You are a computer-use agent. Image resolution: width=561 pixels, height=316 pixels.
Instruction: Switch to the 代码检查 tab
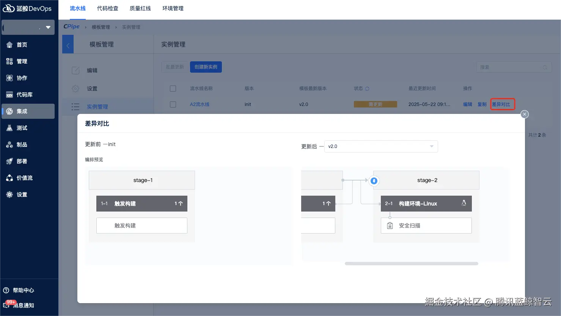[x=107, y=8]
